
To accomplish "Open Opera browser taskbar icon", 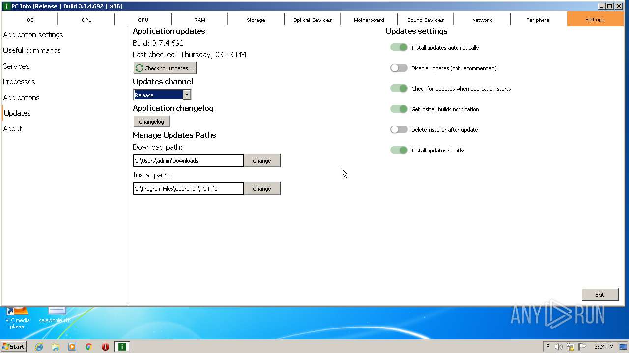I will coord(105,347).
